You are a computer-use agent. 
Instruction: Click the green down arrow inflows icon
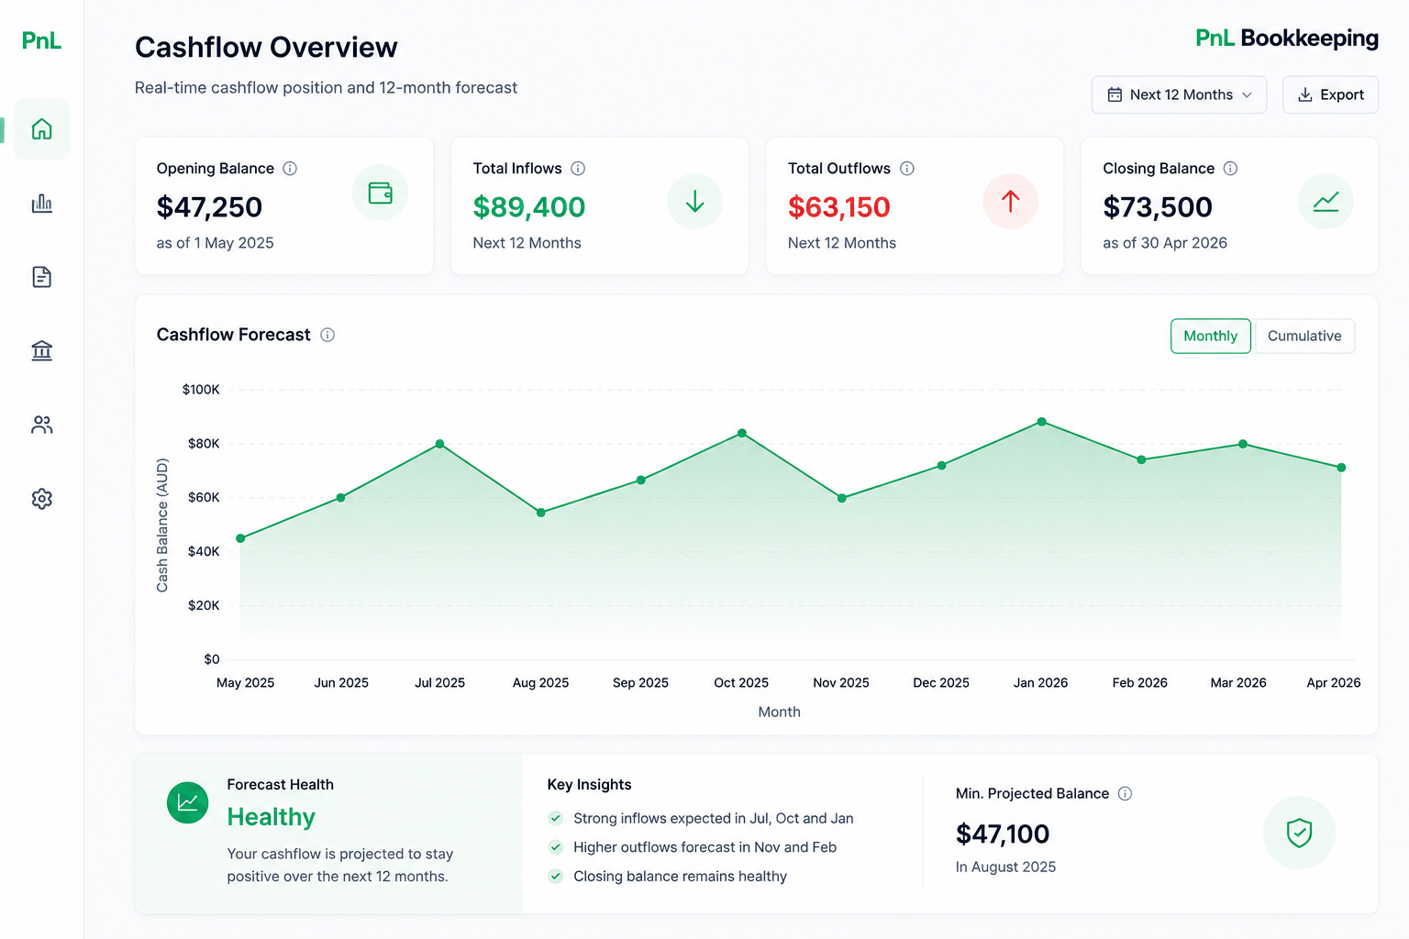(695, 202)
